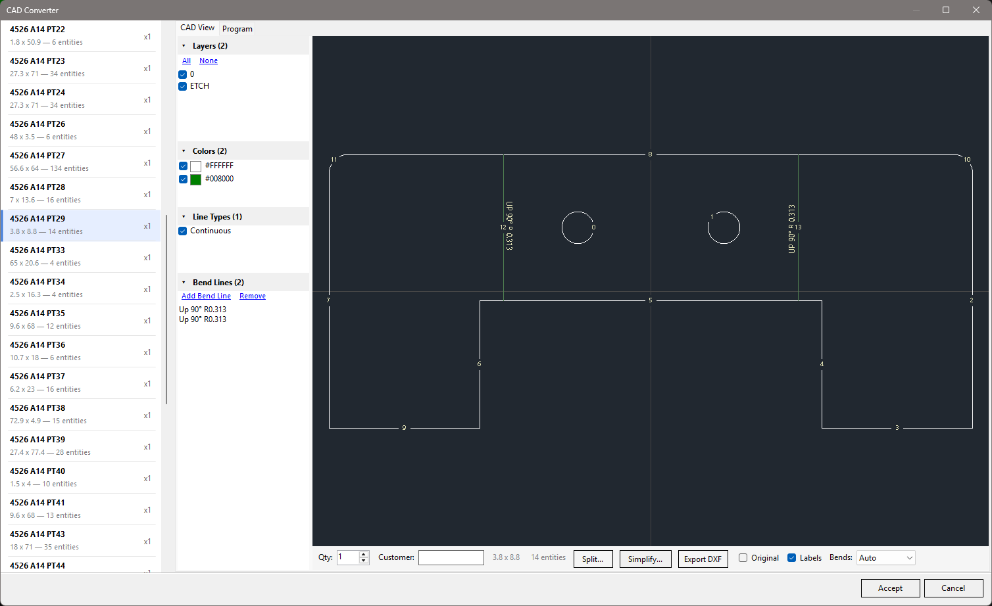Collapse the Colors panel
The width and height of the screenshot is (992, 606).
(x=184, y=151)
